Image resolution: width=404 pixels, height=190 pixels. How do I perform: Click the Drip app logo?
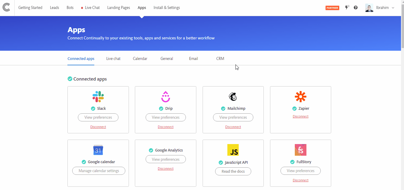click(x=166, y=97)
